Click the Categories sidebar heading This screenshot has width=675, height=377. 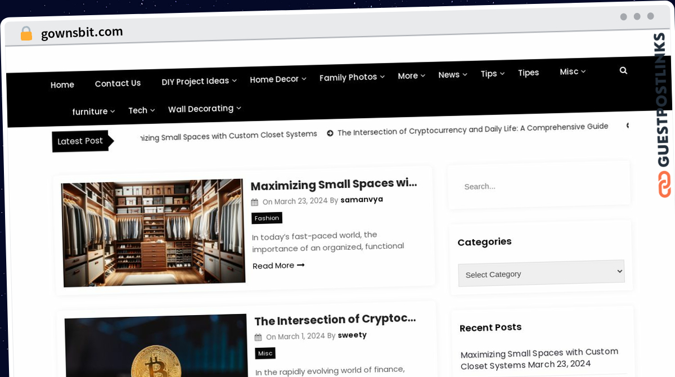pyautogui.click(x=484, y=241)
